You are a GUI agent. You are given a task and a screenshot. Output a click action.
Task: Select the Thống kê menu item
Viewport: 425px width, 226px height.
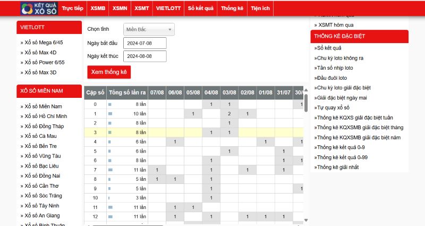(232, 9)
